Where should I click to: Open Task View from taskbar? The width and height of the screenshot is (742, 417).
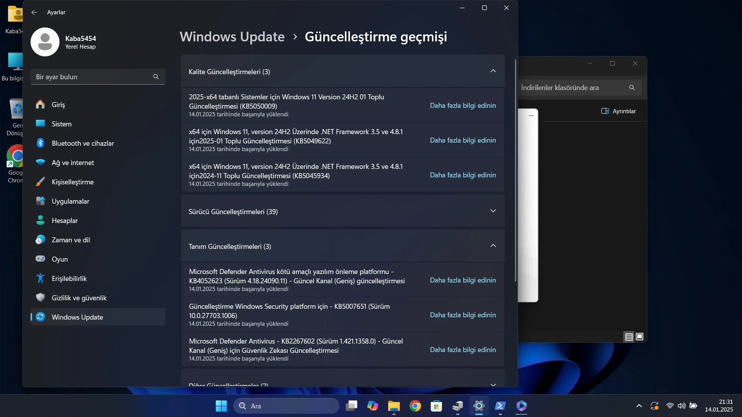pyautogui.click(x=351, y=406)
